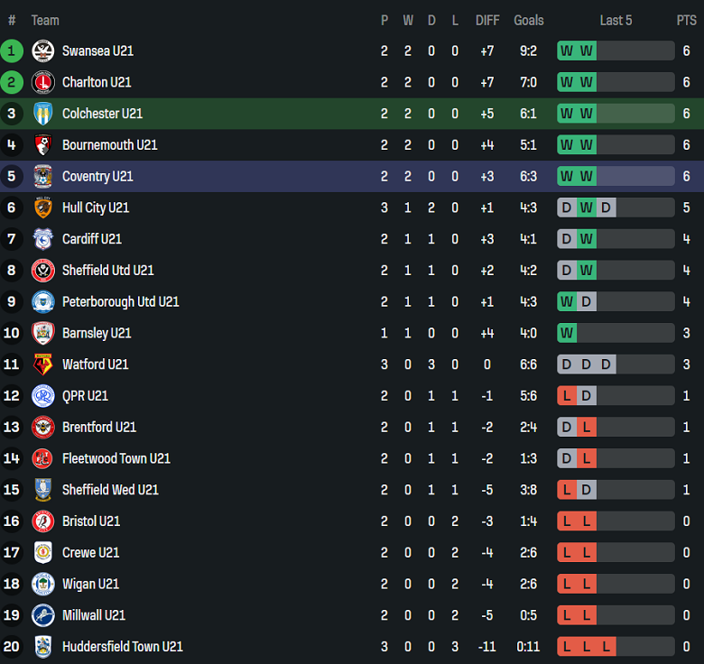Click Barnsley U21's win form badge
The width and height of the screenshot is (704, 664).
pyautogui.click(x=567, y=333)
